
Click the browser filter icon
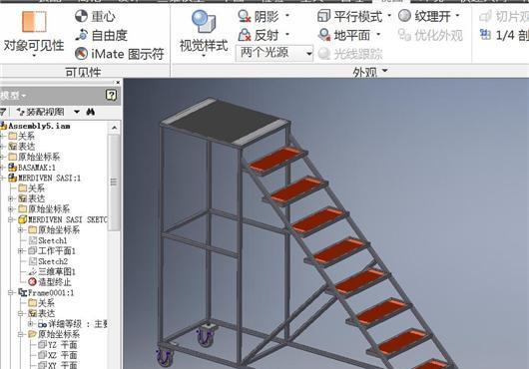coord(3,112)
